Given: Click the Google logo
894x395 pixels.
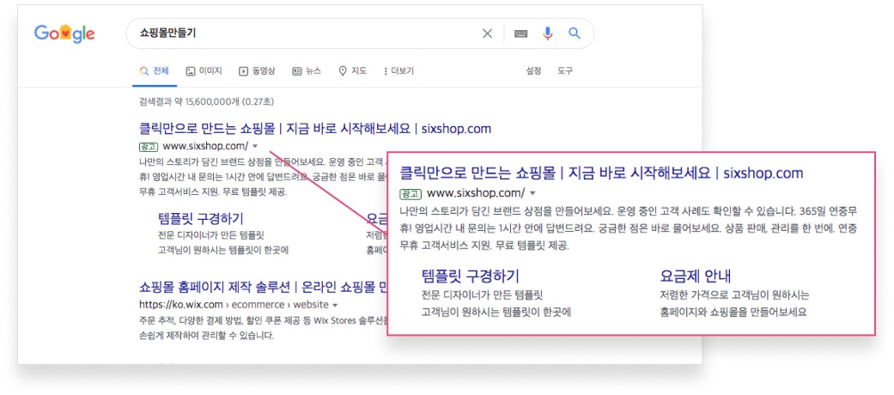Looking at the screenshot, I should [64, 33].
